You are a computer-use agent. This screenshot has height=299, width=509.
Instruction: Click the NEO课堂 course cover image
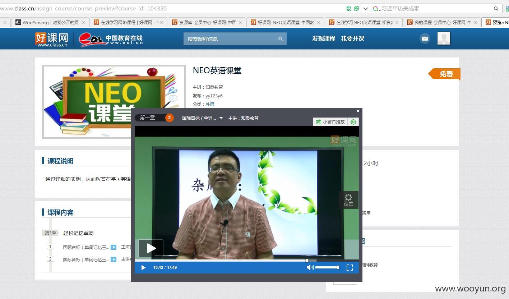click(114, 102)
